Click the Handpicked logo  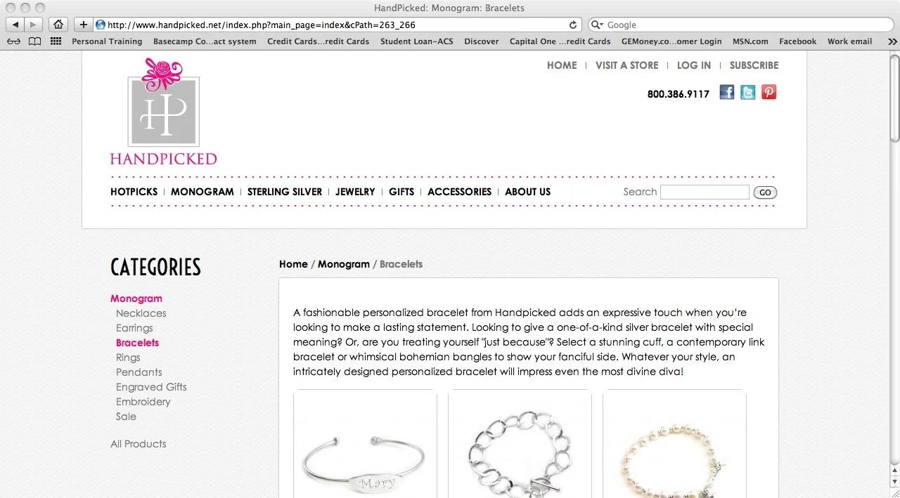click(x=163, y=112)
